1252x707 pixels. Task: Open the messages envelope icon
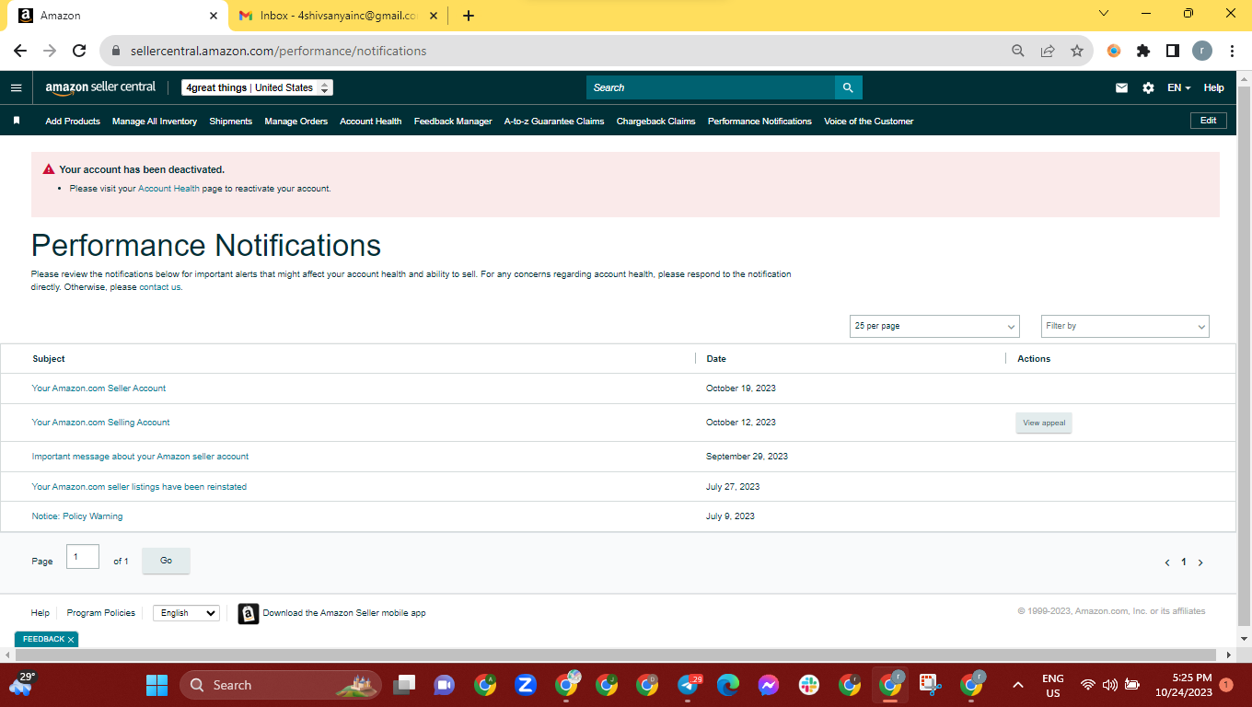pyautogui.click(x=1121, y=87)
